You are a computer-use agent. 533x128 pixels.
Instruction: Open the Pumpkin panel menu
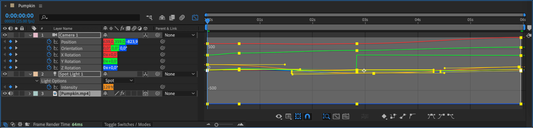tap(41, 6)
